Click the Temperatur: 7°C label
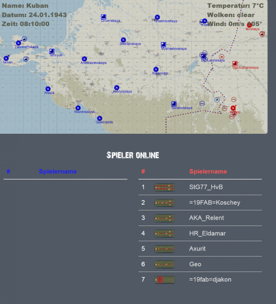276x304 pixels. pyautogui.click(x=235, y=6)
